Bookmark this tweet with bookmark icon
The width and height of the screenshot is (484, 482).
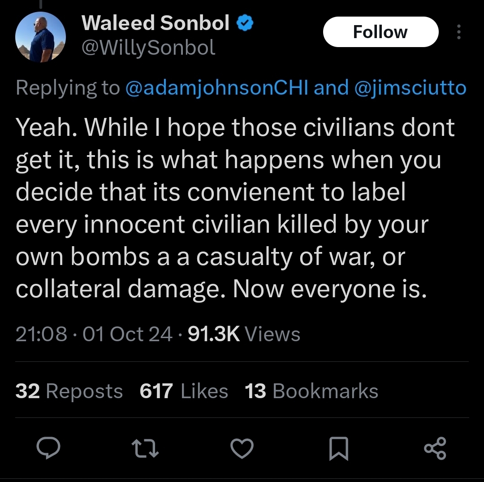(x=339, y=448)
